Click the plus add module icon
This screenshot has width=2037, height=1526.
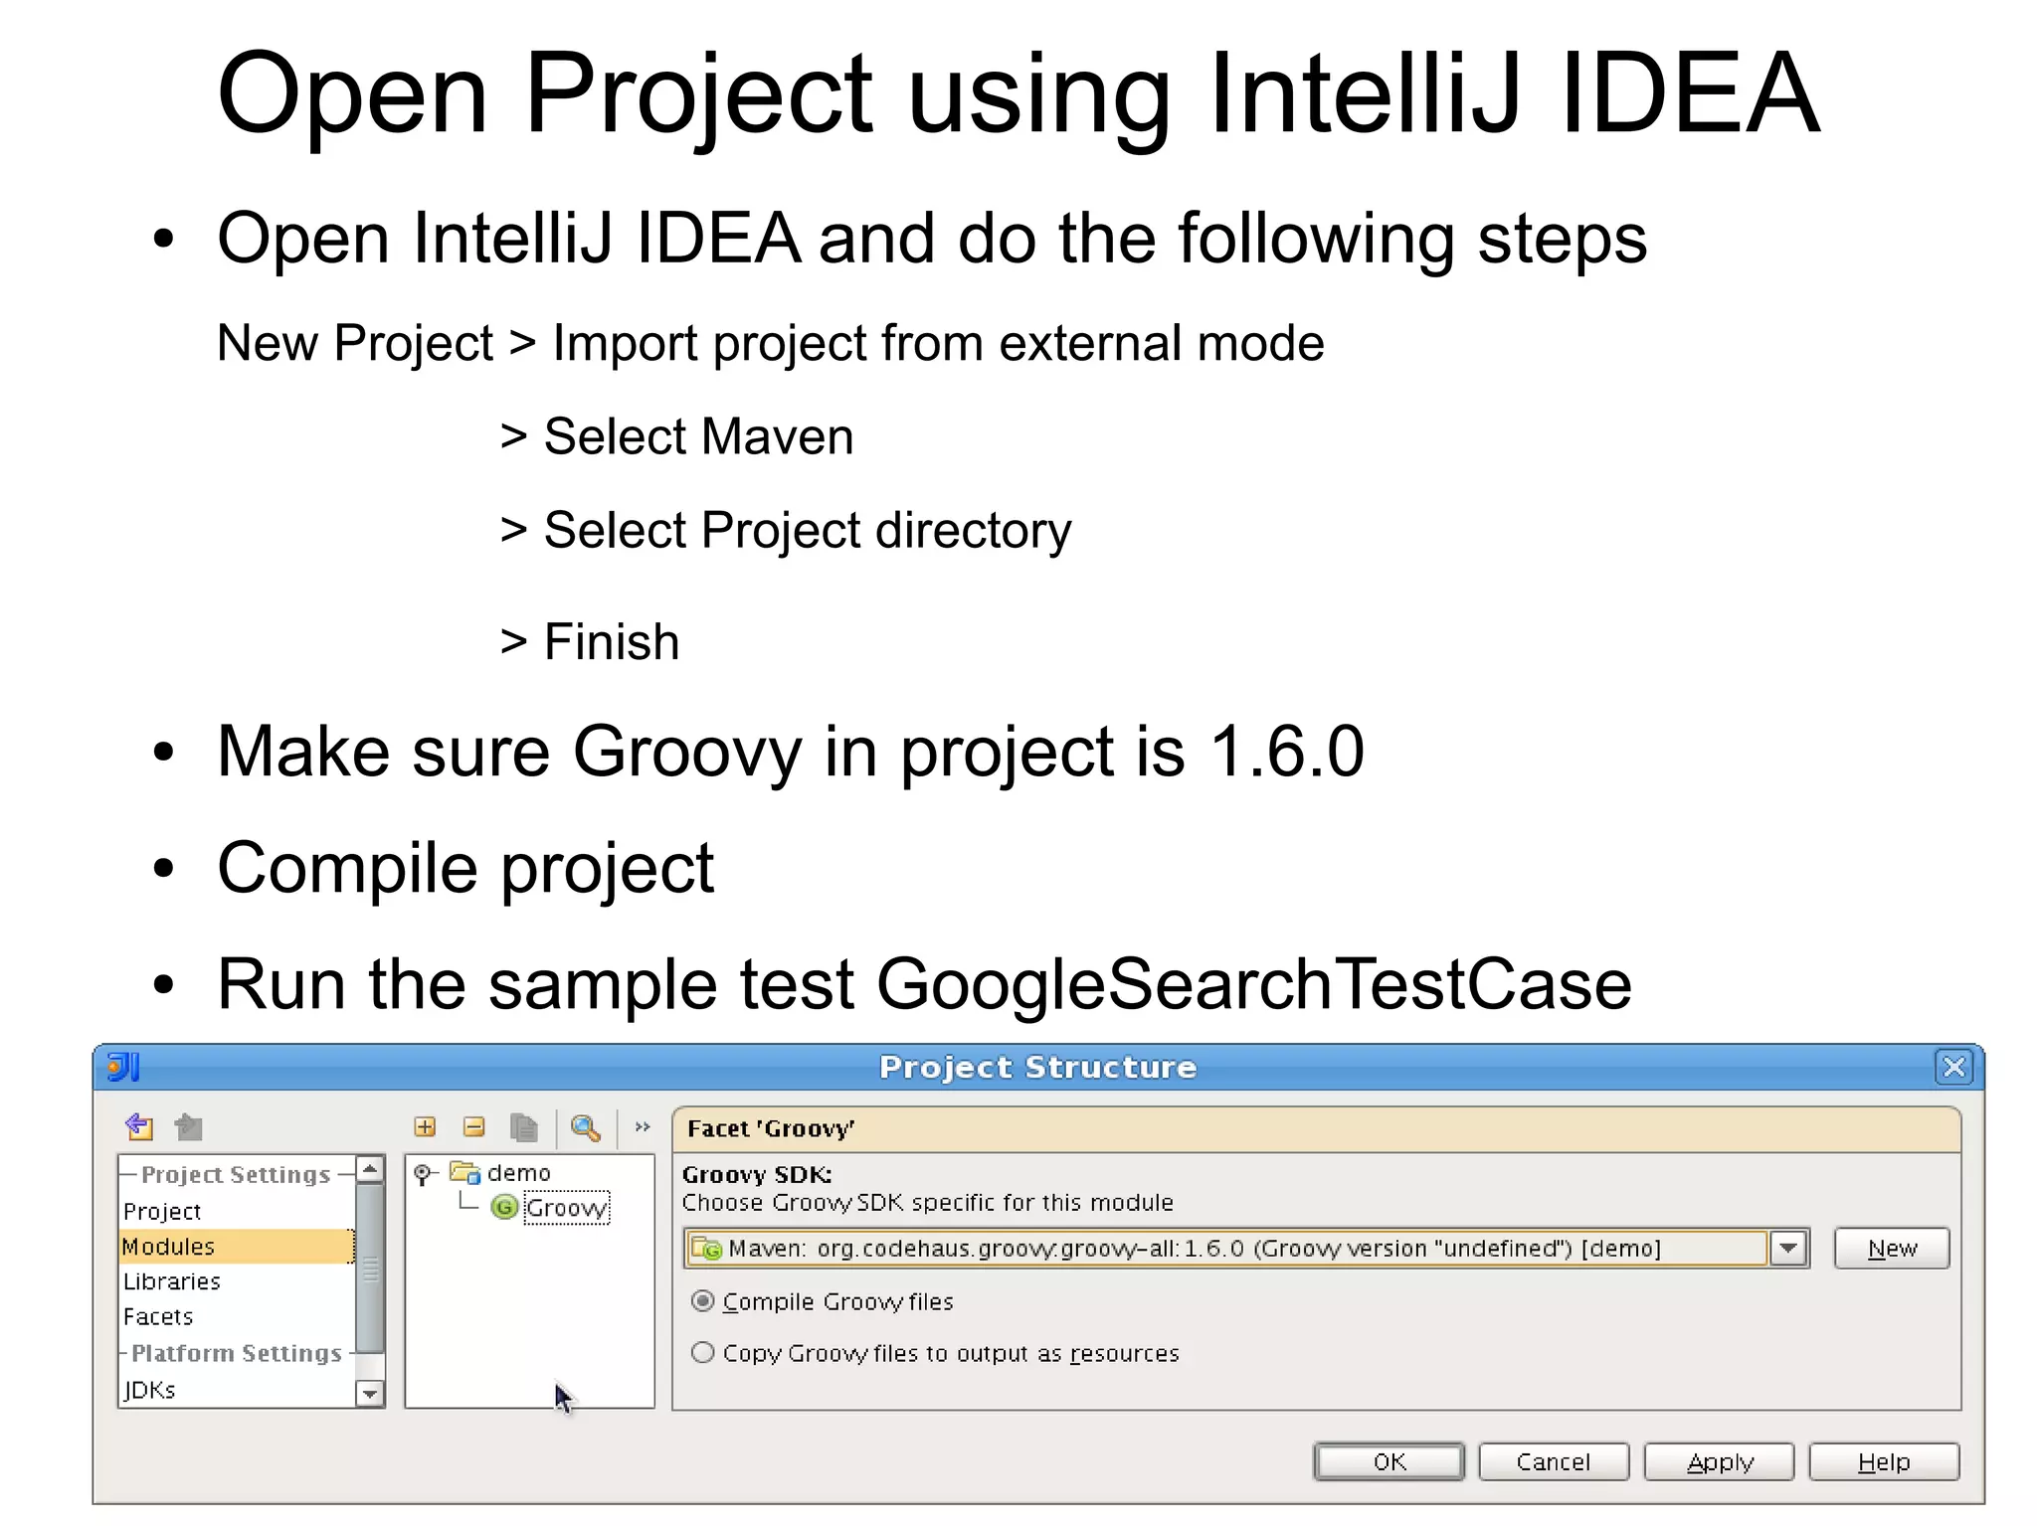[425, 1126]
